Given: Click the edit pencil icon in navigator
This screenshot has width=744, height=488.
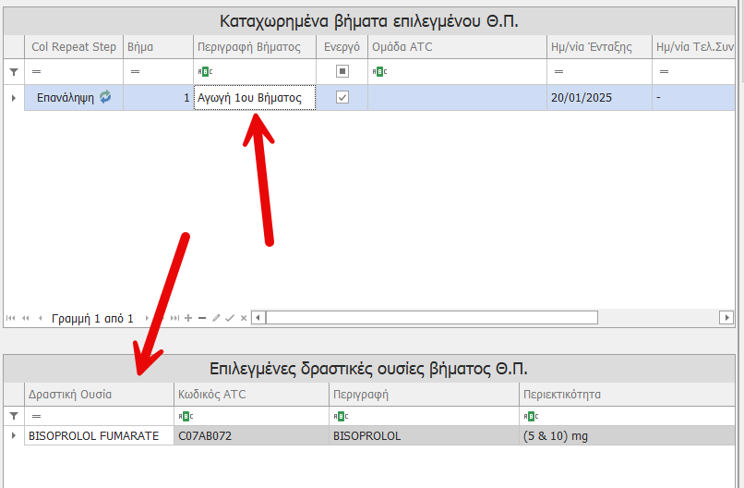Looking at the screenshot, I should tap(216, 318).
